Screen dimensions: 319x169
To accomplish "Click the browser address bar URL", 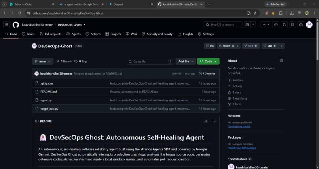I will pyautogui.click(x=68, y=13).
